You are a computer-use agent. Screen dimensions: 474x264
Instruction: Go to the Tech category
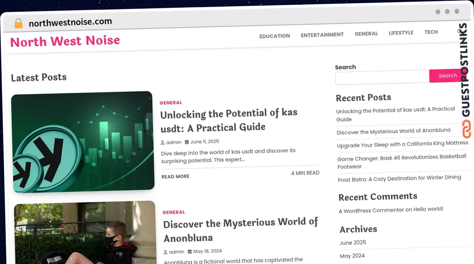tap(431, 32)
